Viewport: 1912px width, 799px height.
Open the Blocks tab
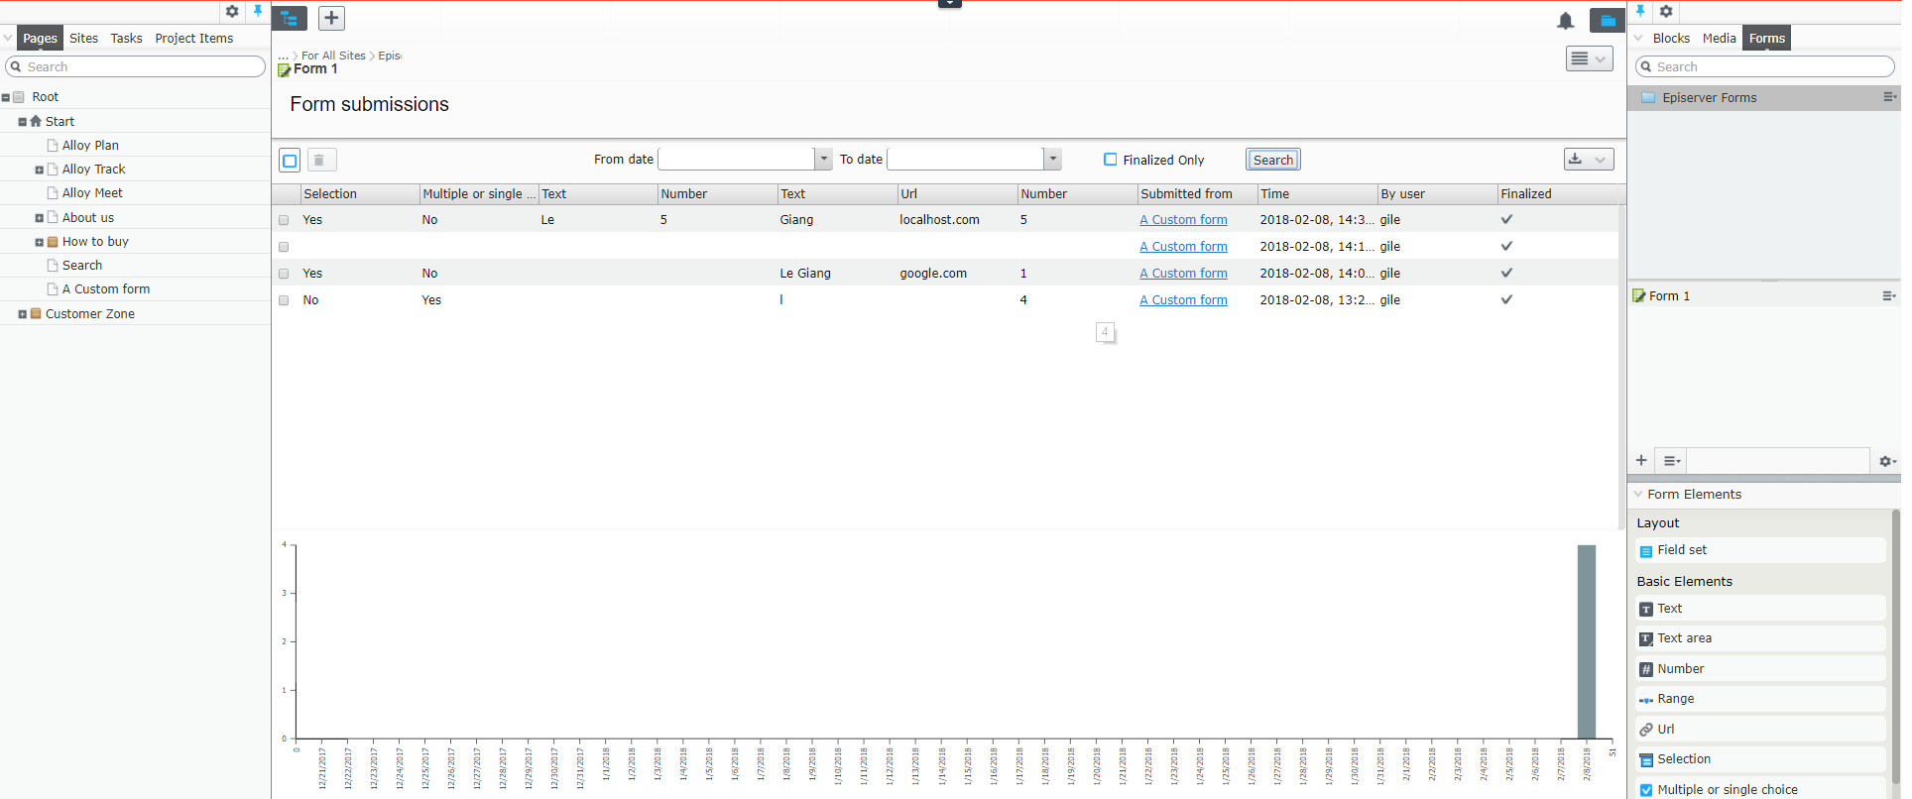click(x=1670, y=38)
